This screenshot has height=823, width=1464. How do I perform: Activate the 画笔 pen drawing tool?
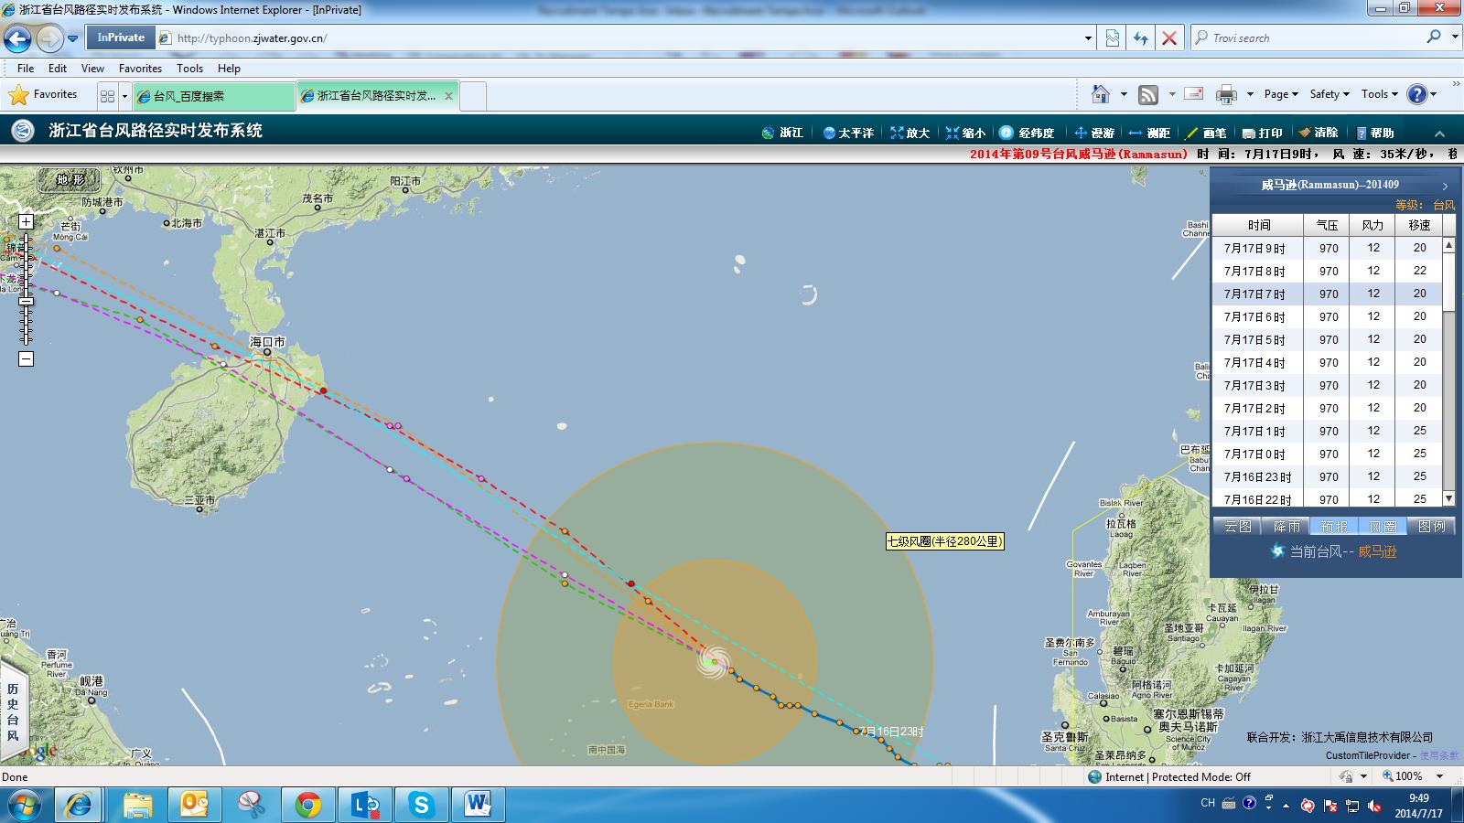(1206, 133)
